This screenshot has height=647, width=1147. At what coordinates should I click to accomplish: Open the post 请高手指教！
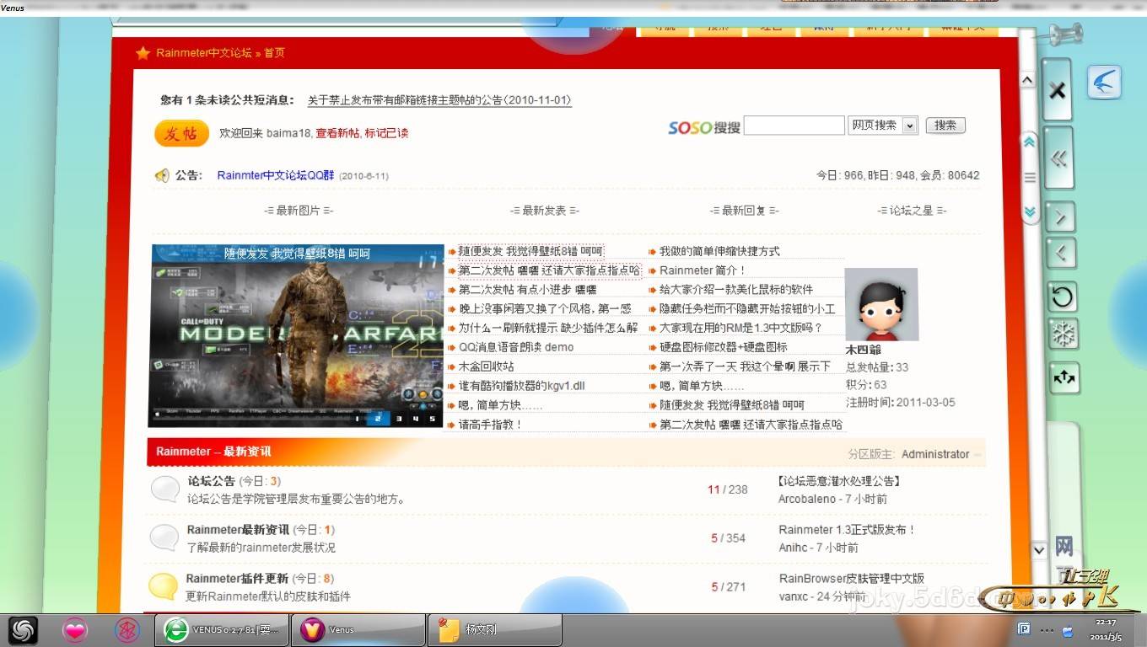pyautogui.click(x=491, y=425)
